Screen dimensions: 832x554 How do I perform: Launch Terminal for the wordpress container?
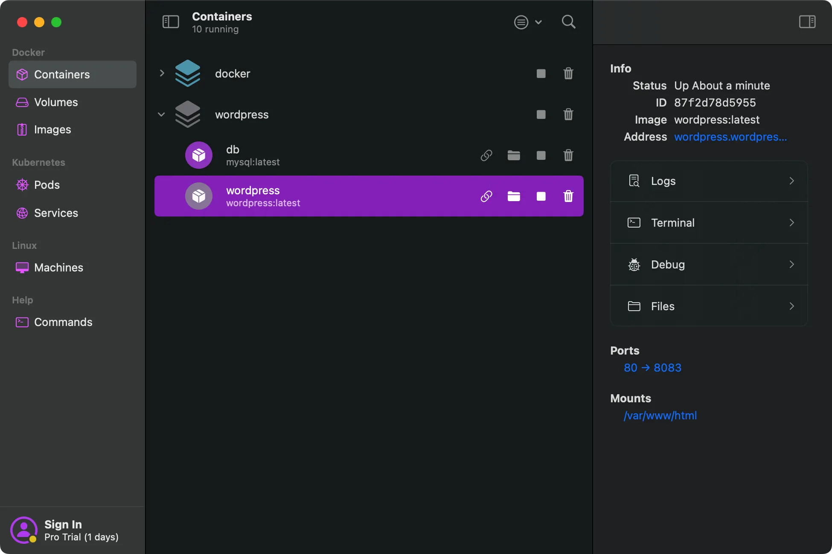click(x=709, y=223)
